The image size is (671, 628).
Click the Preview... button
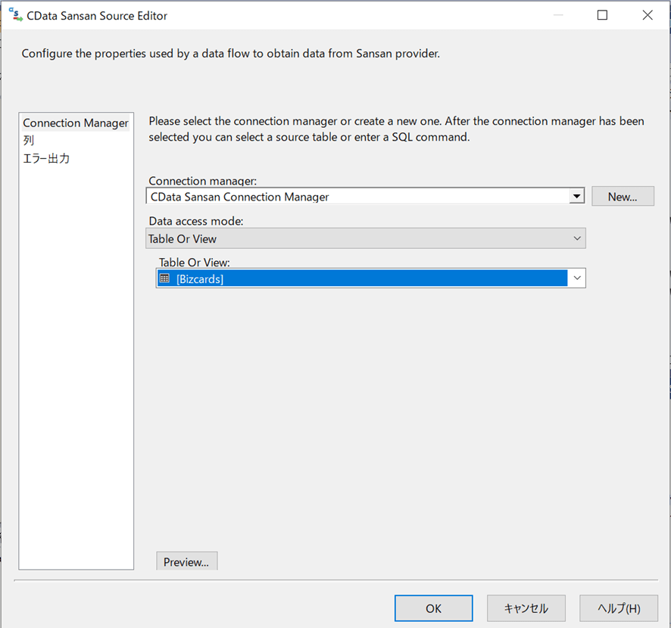(x=186, y=561)
